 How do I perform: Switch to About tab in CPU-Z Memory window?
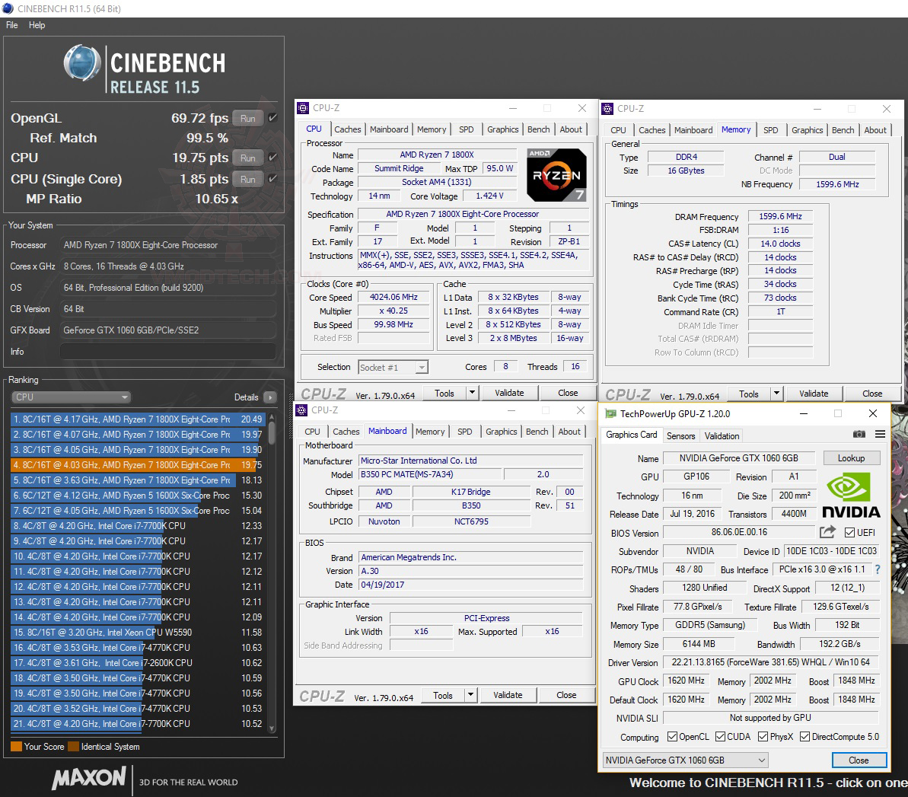pos(875,129)
